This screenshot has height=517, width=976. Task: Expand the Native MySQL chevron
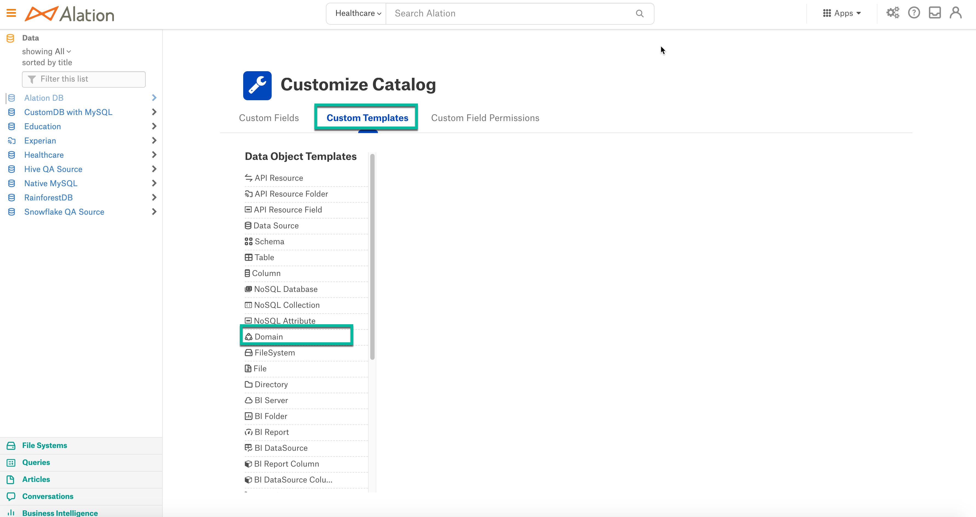click(154, 183)
